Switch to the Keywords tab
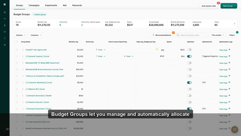241x136 pixels. click(77, 5)
